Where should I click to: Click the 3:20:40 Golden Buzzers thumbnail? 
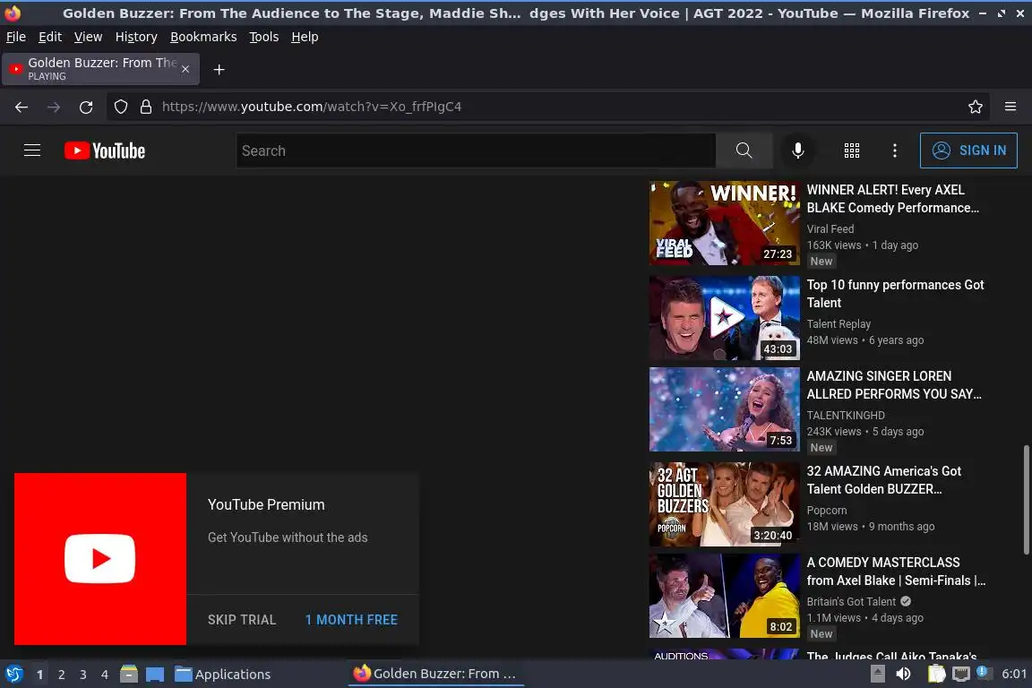click(725, 504)
